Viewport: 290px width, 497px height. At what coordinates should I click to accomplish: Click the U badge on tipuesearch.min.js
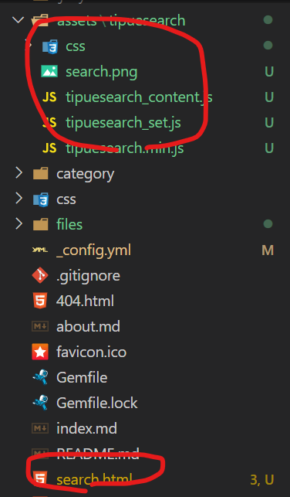click(269, 148)
